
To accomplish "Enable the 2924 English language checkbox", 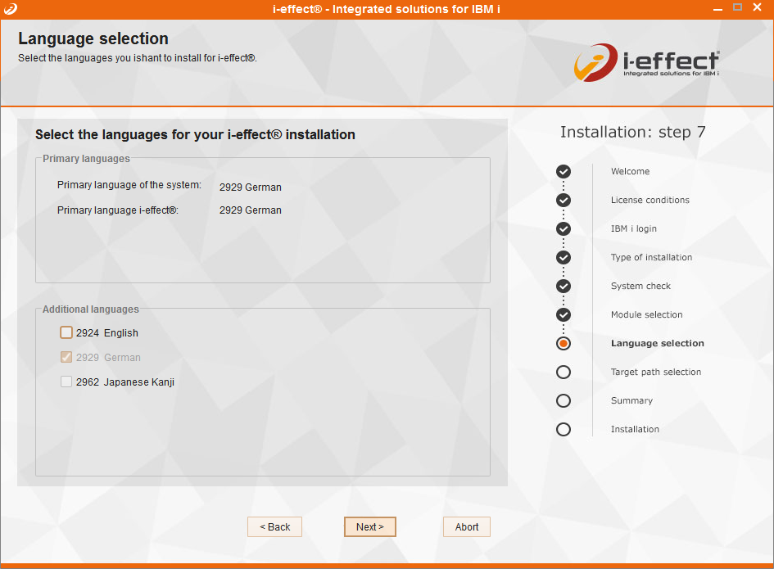I will [66, 332].
